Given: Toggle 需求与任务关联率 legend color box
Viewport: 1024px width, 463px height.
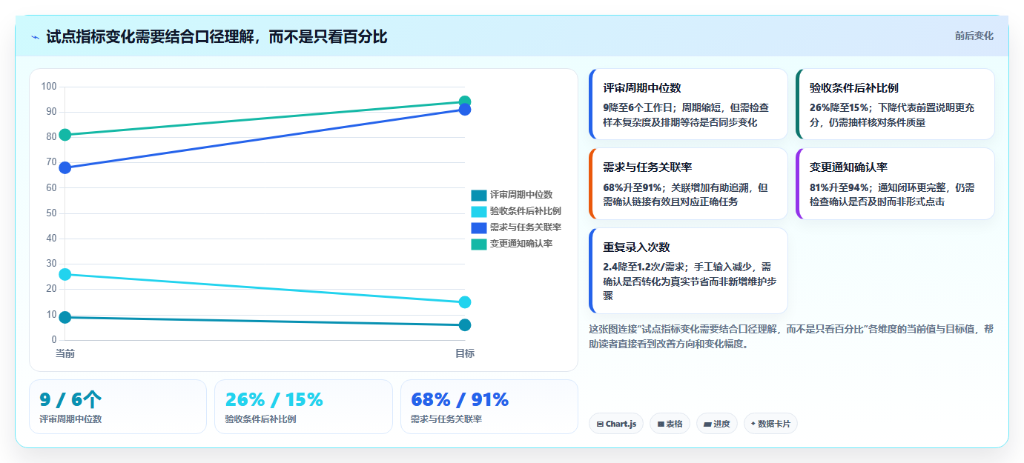Looking at the screenshot, I should (479, 227).
